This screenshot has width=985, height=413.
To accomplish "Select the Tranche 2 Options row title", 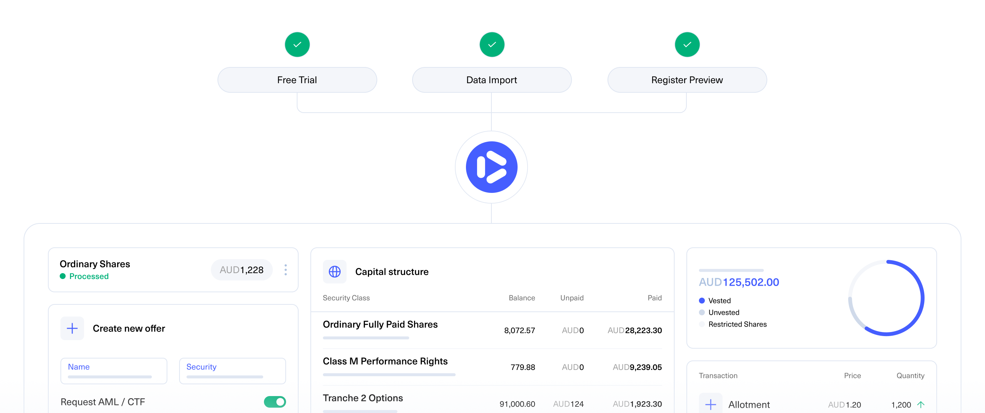I will (x=363, y=398).
